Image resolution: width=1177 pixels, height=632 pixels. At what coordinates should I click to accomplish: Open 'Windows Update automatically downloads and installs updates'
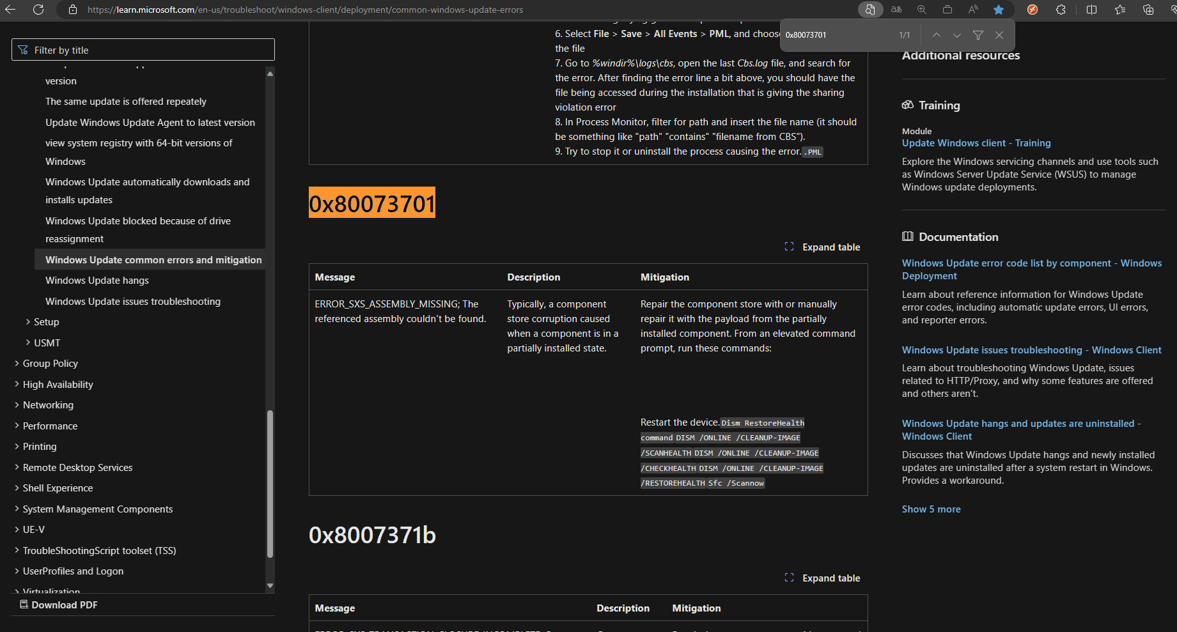coord(148,191)
